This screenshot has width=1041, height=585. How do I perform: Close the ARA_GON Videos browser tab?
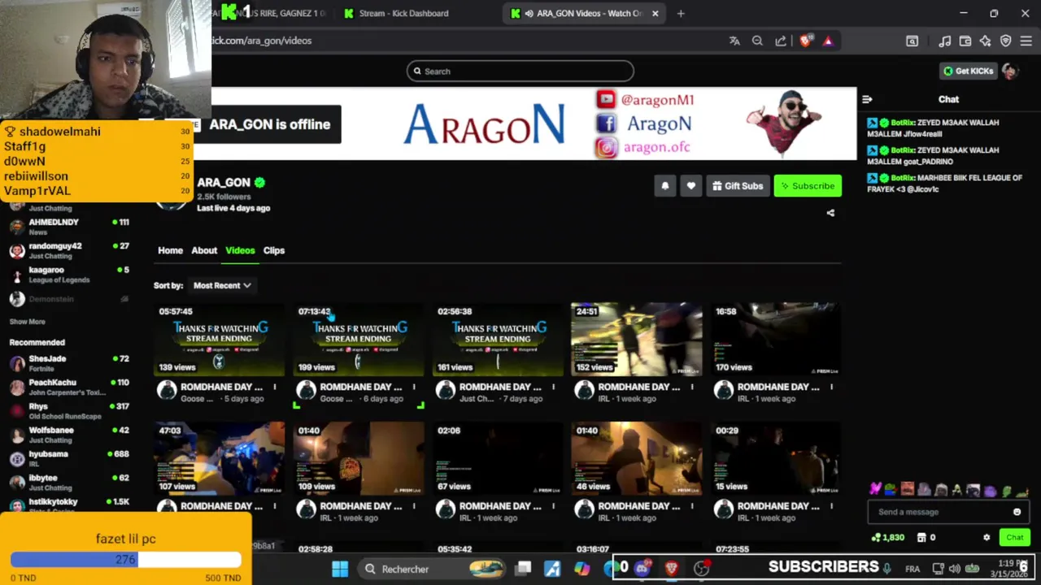[655, 13]
